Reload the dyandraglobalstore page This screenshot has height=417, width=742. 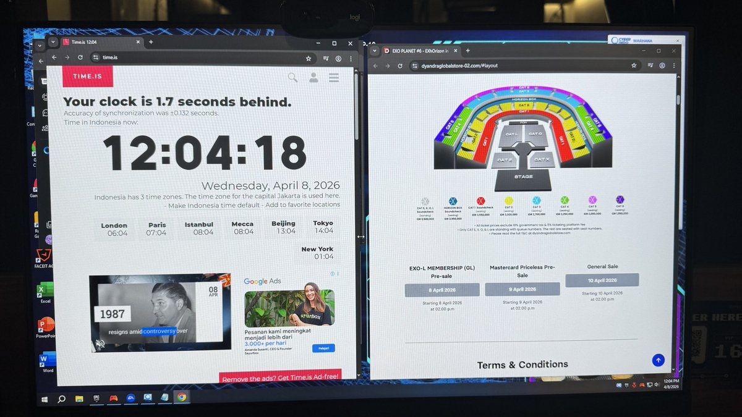coord(400,65)
